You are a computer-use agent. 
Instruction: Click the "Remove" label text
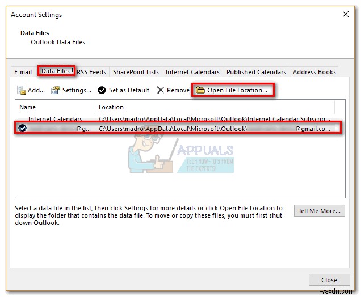click(178, 90)
